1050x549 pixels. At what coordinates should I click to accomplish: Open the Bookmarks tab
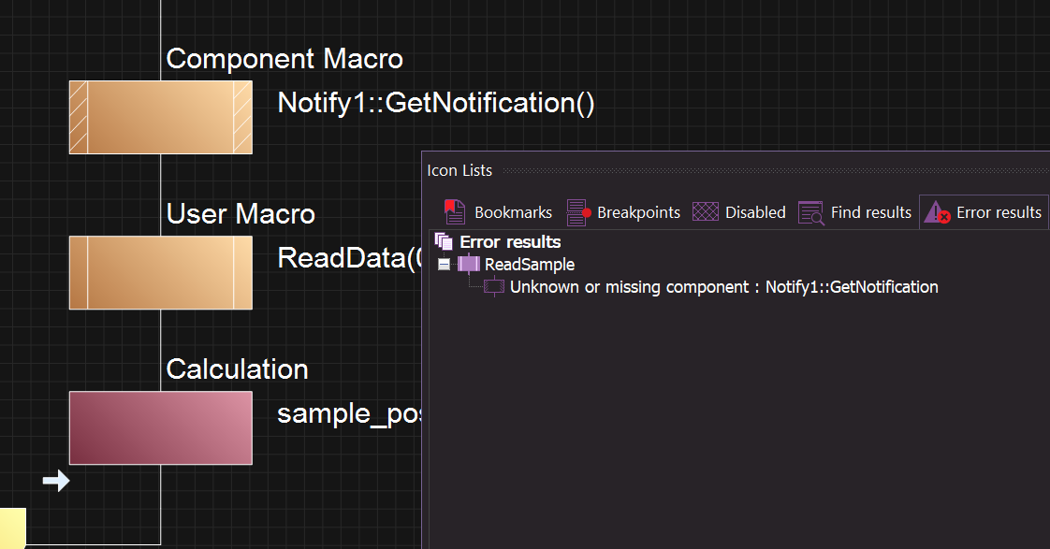(498, 212)
